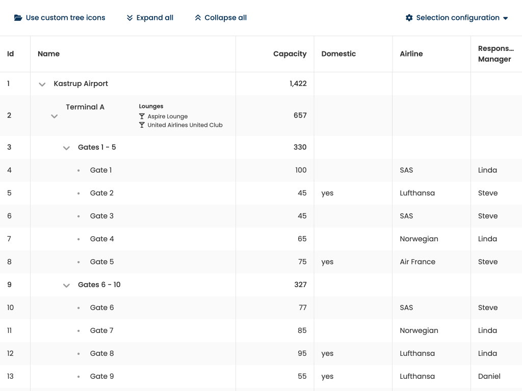Screen dimensions: 522x391
Task: Sort by the Capacity column header
Action: click(x=290, y=54)
